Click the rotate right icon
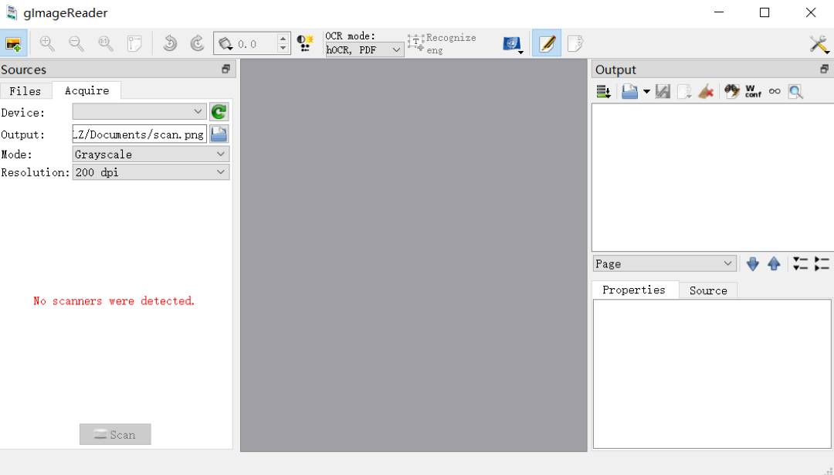834x475 pixels. (198, 43)
